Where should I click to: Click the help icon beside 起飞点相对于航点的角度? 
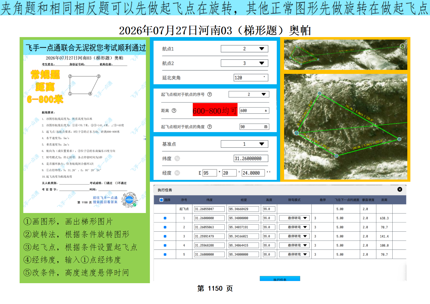[x=210, y=127]
